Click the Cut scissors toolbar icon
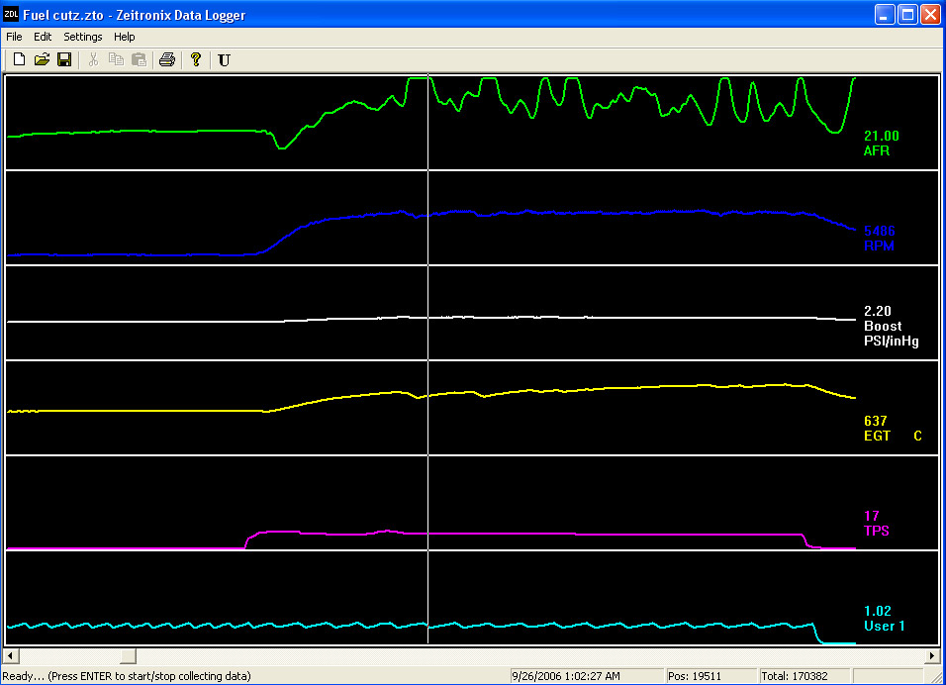The image size is (946, 685). click(x=93, y=60)
